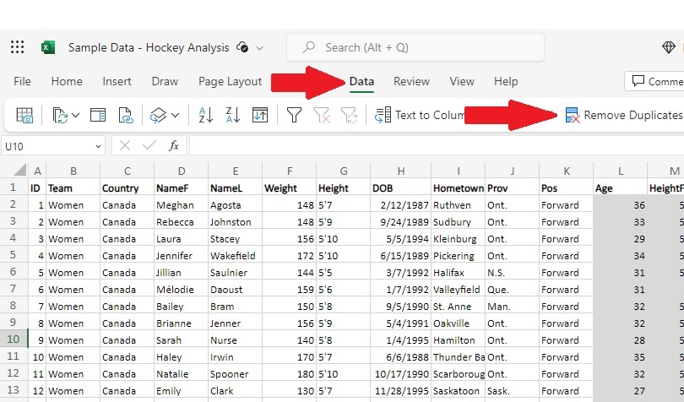Select column A header
684x402 pixels.
click(37, 171)
